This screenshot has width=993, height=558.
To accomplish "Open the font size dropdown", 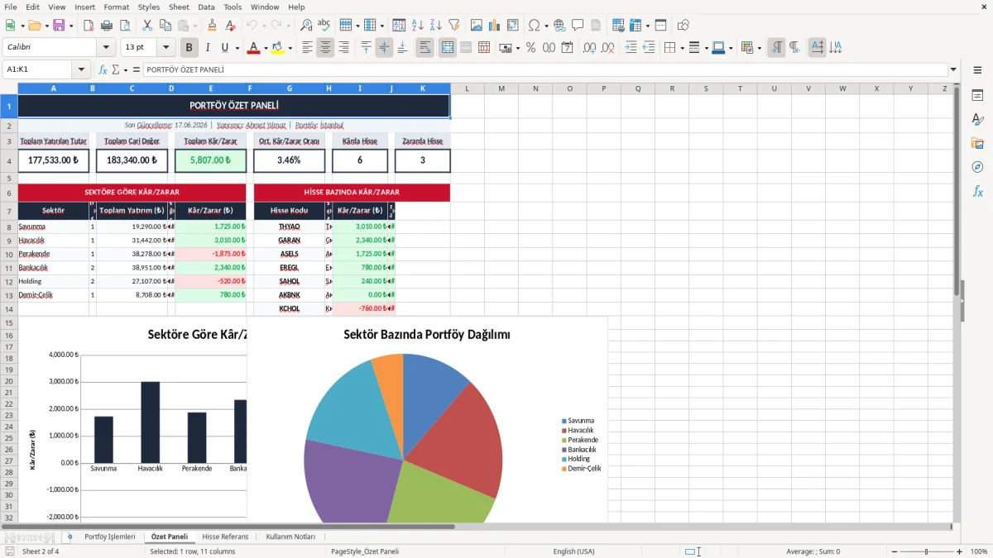I will (166, 48).
